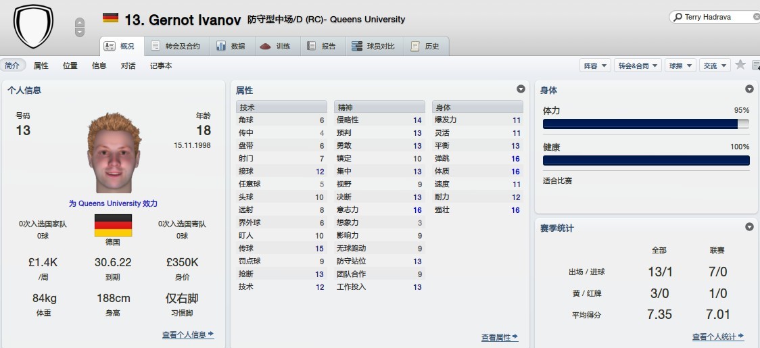Click the 健康 fitness progress bar
The image size is (760, 348).
pos(646,160)
